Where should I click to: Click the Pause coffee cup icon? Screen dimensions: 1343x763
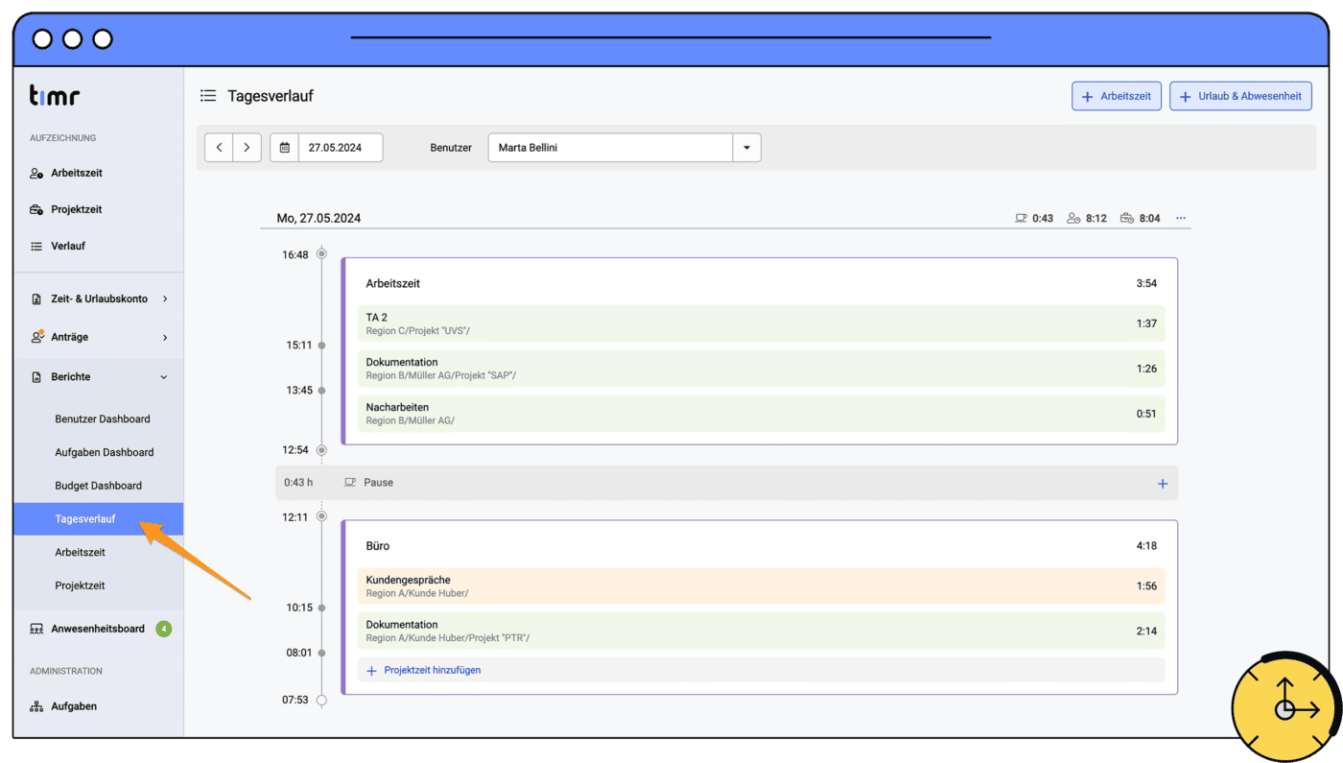[x=350, y=482]
